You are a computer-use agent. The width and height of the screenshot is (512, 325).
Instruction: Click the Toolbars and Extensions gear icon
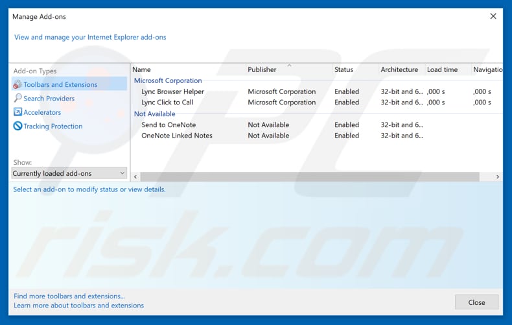17,85
